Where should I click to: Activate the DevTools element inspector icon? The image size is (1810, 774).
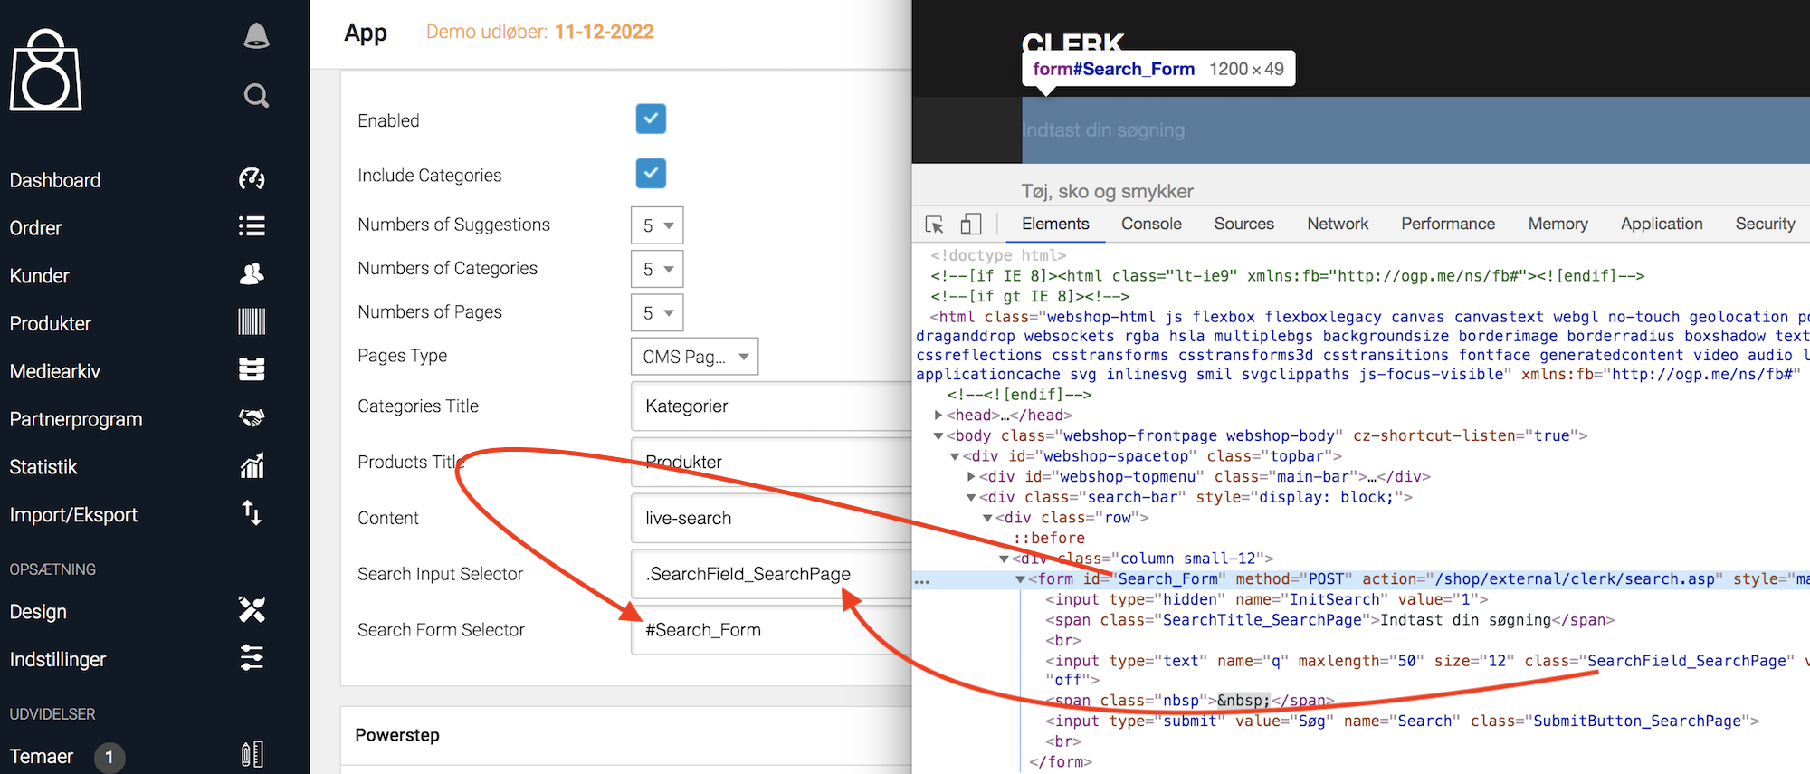(935, 225)
